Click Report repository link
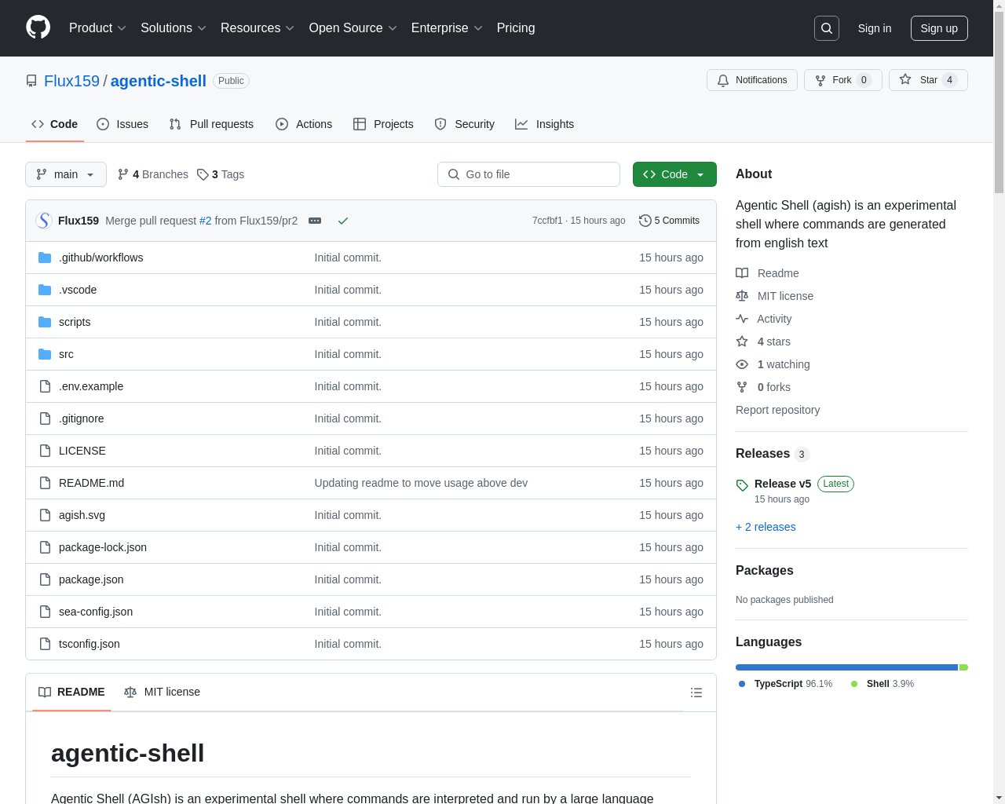This screenshot has width=1005, height=804. [x=777, y=410]
